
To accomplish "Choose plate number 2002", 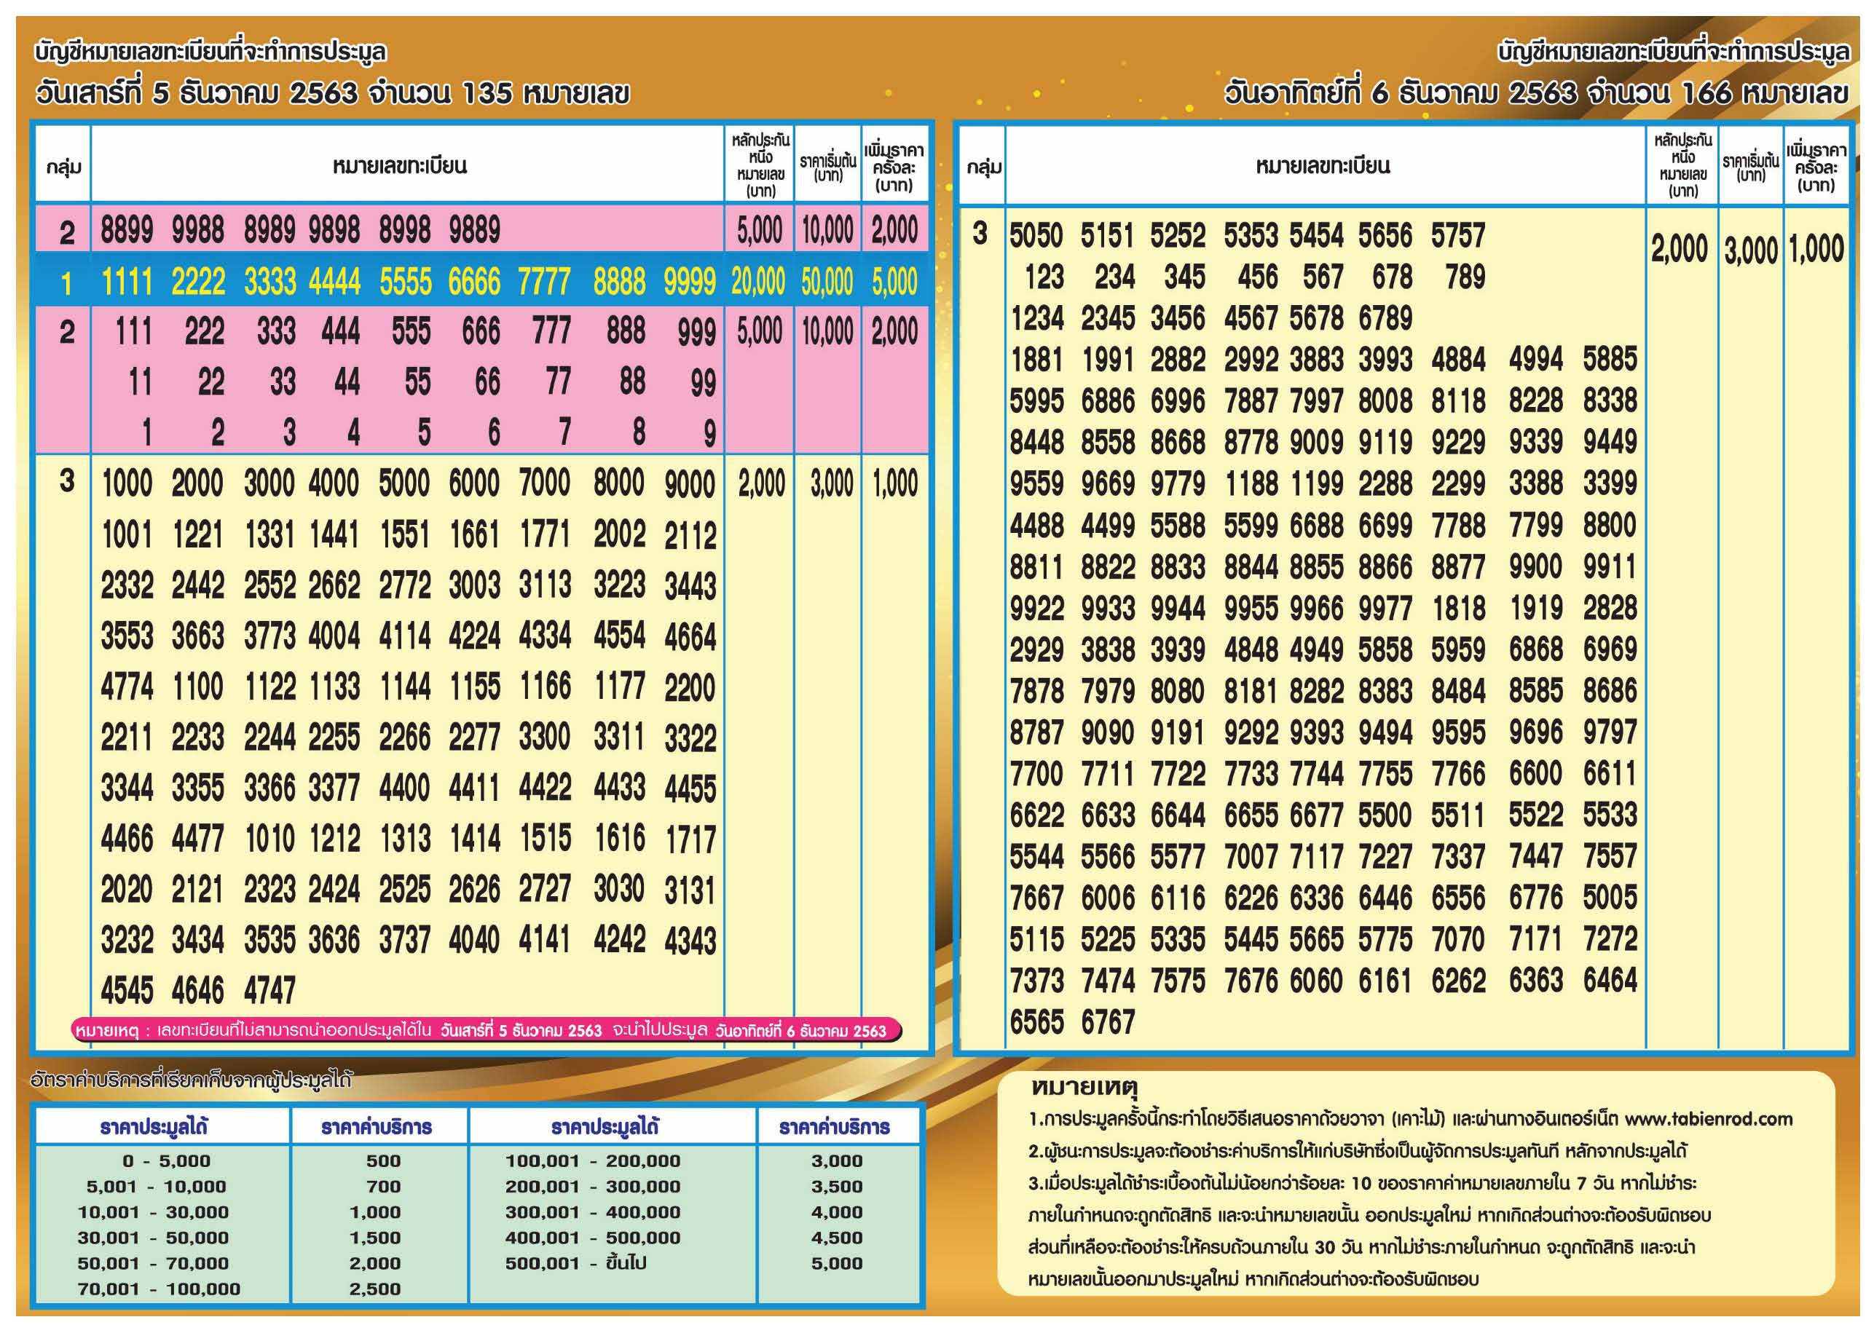I will click(618, 535).
